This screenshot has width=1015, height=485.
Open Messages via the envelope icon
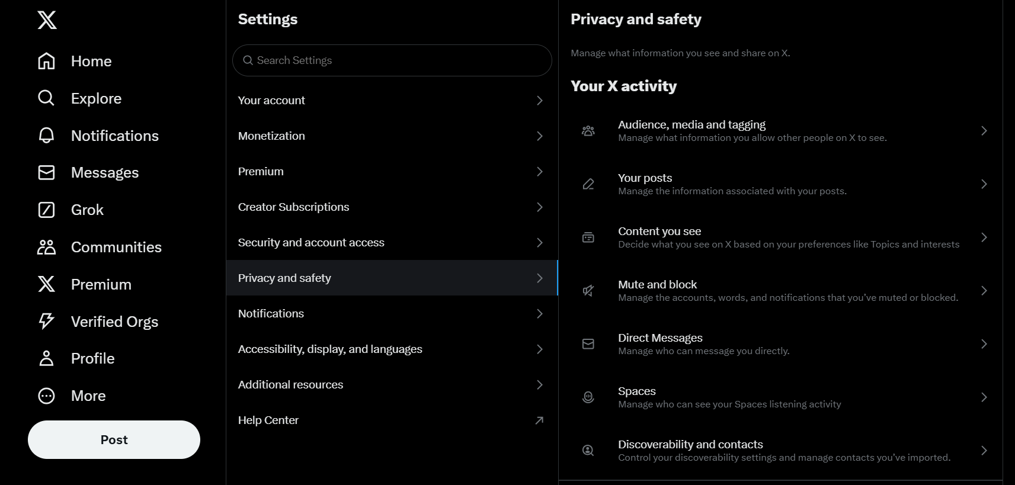(x=46, y=172)
